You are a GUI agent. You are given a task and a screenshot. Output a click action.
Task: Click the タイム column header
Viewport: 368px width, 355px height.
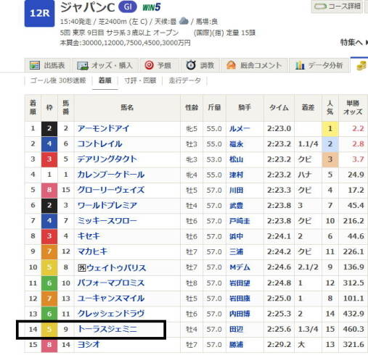(279, 108)
